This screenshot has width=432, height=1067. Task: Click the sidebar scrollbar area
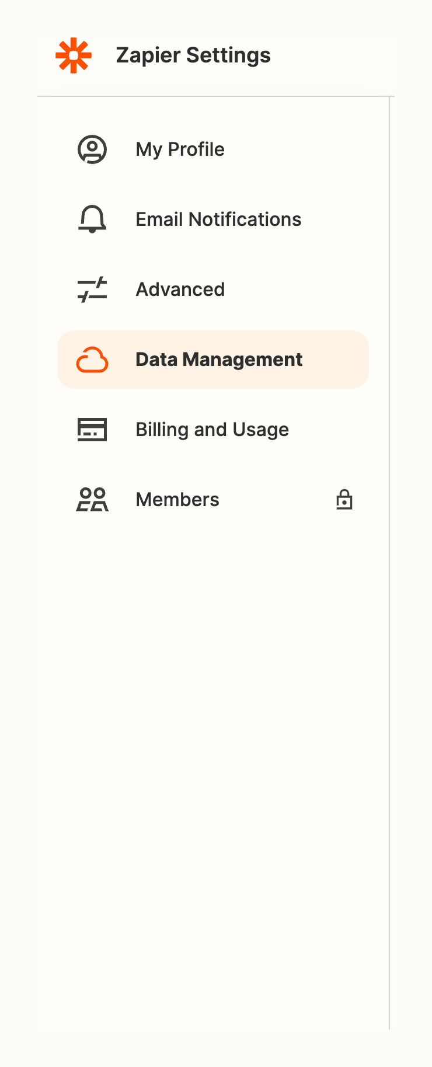pos(390,525)
